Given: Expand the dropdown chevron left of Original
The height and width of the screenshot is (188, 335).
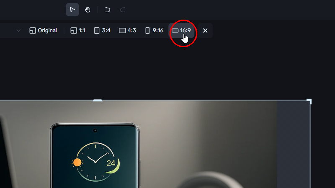Looking at the screenshot, I should click(18, 30).
